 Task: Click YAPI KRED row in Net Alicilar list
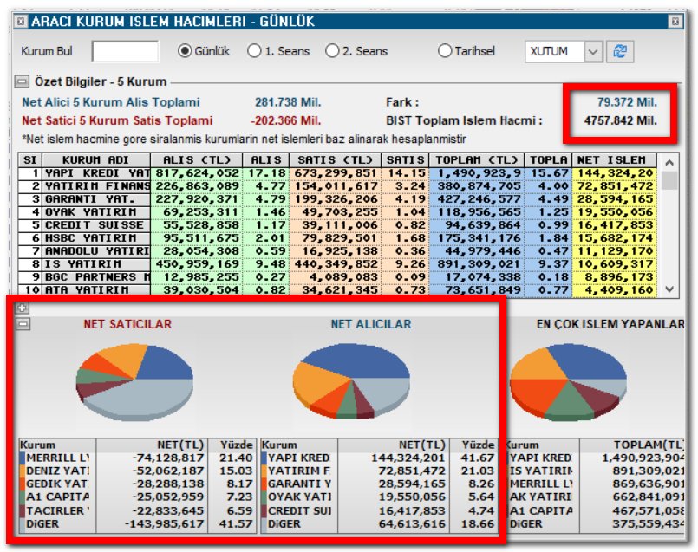coord(379,458)
